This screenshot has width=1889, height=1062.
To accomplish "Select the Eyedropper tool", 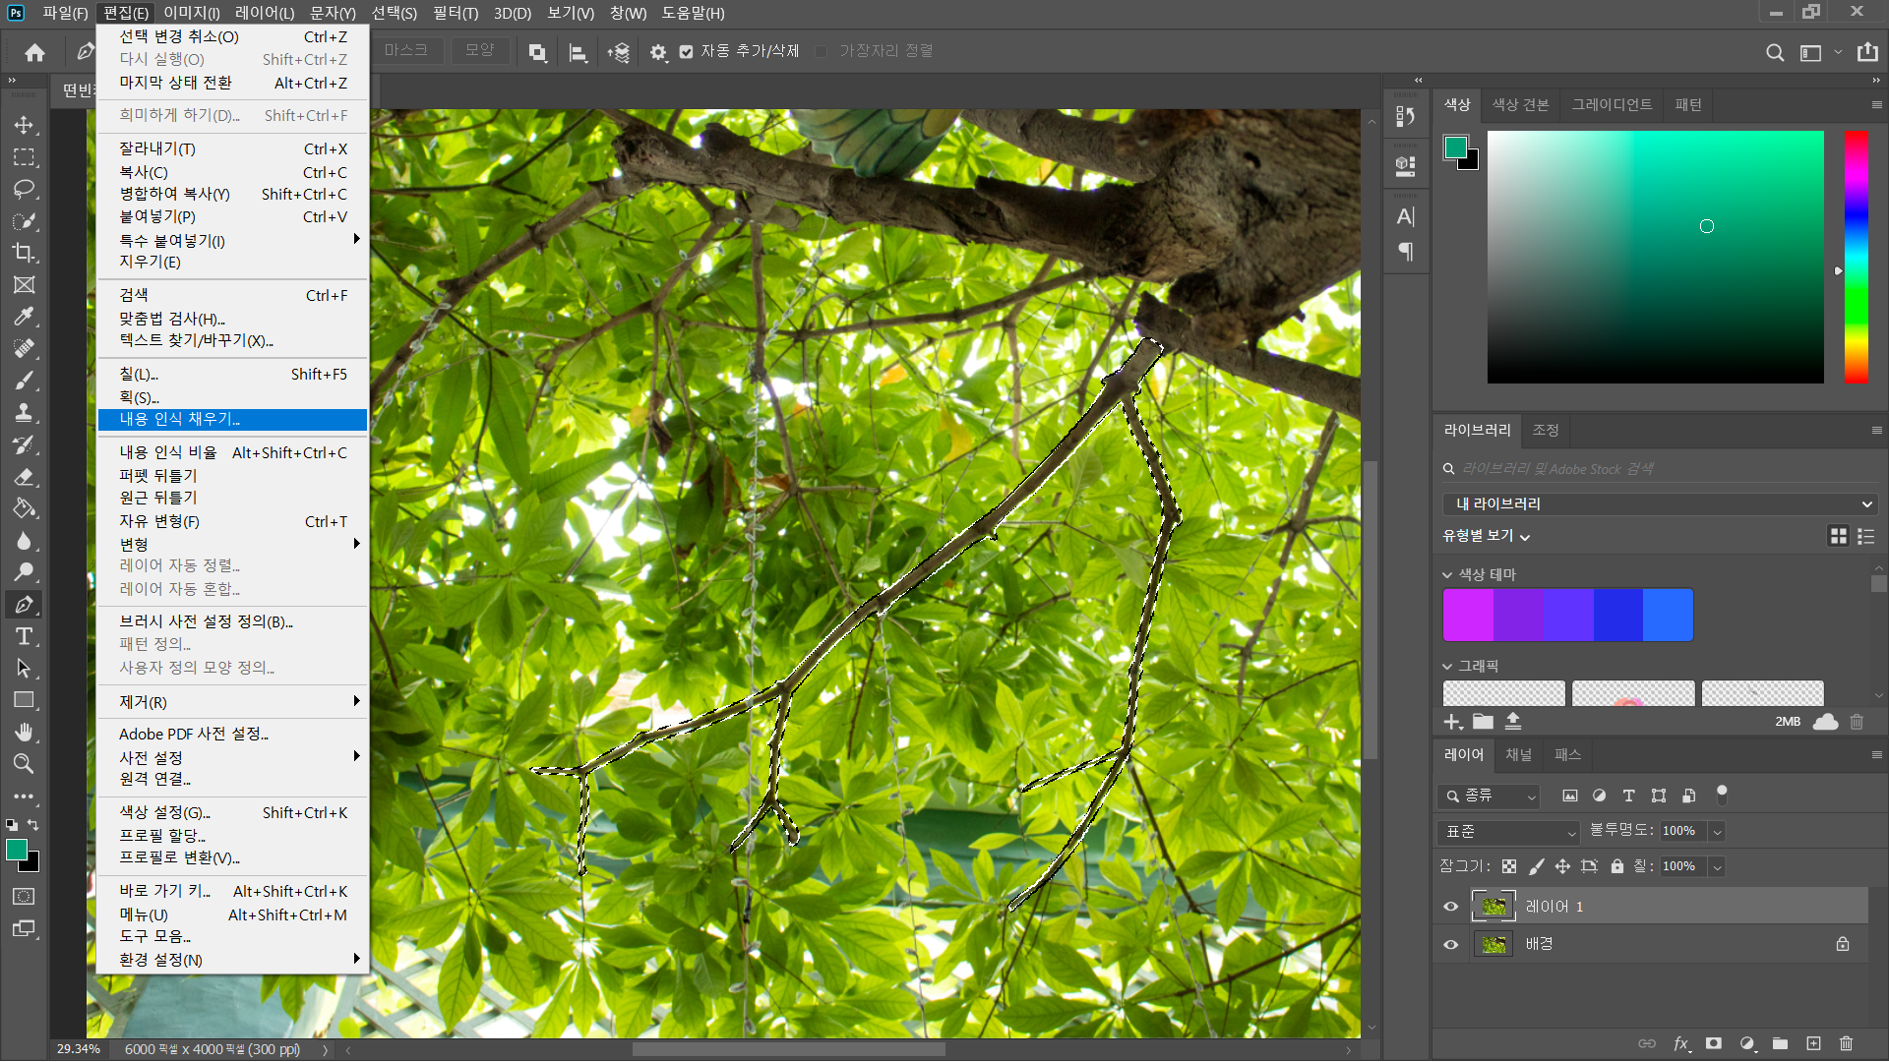I will (24, 317).
